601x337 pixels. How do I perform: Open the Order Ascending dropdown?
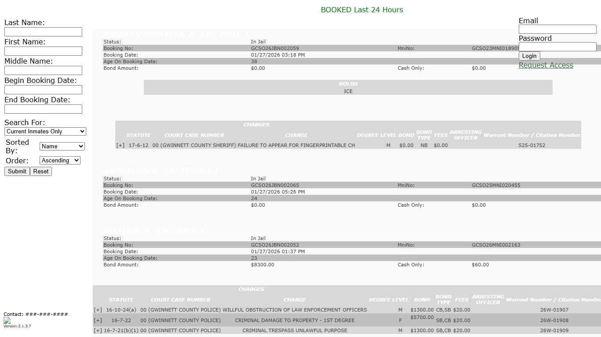click(x=60, y=161)
